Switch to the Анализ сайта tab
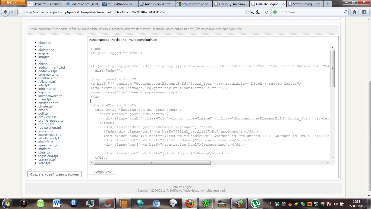The height and width of the screenshot is (209, 371). coord(156,4)
